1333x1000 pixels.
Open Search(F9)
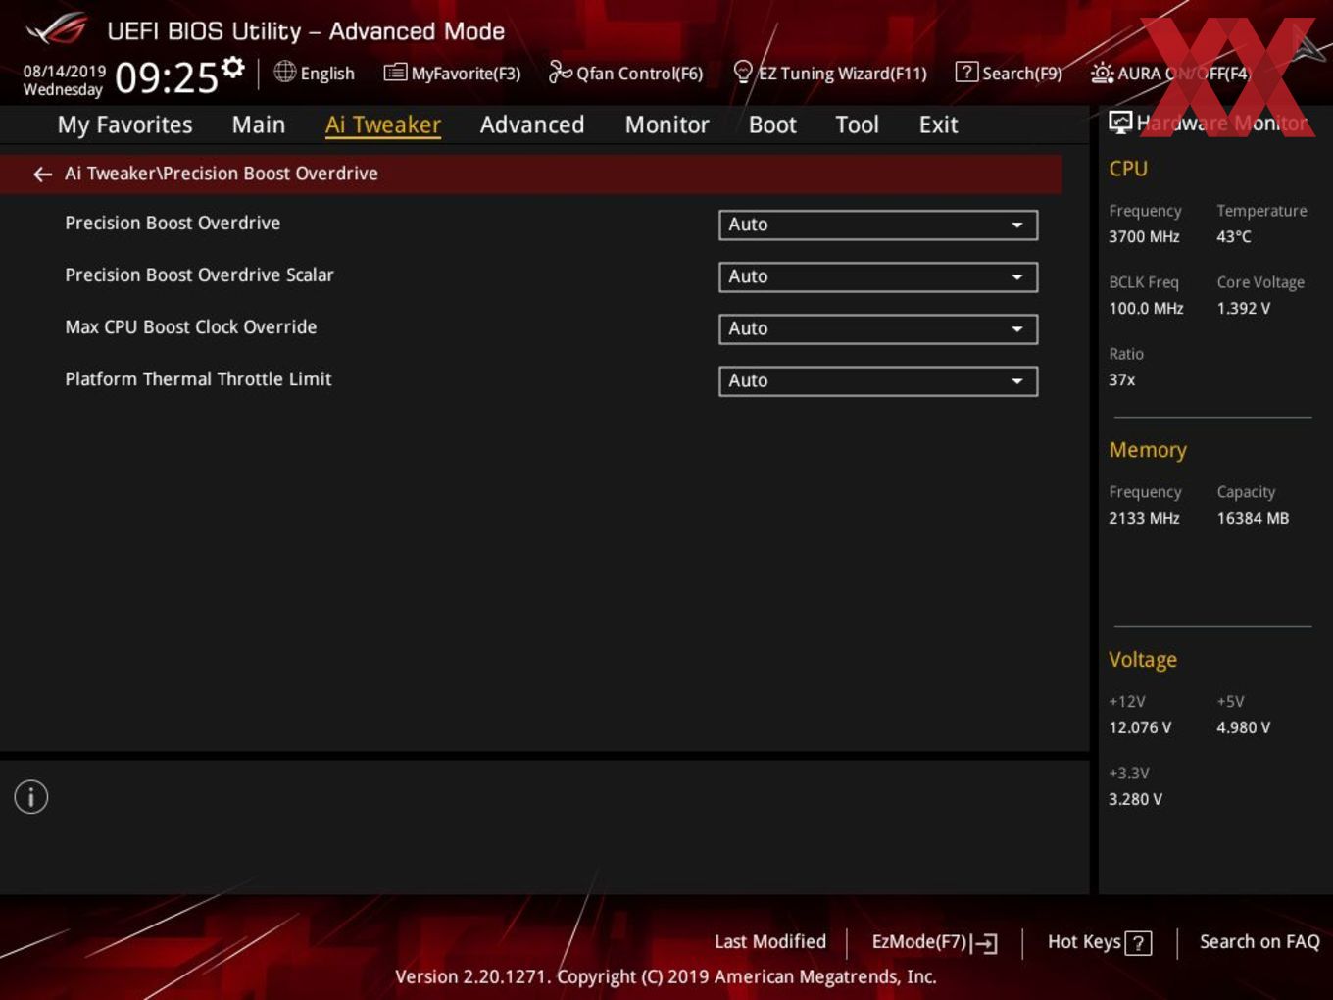1009,73
